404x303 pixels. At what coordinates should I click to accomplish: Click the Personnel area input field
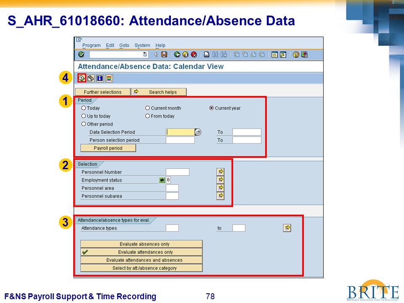pyautogui.click(x=172, y=188)
